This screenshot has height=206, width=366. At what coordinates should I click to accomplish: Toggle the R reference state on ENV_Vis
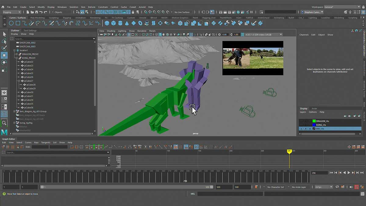[310, 128]
